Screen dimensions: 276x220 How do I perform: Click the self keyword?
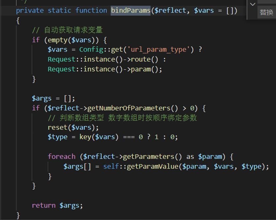pyautogui.click(x=111, y=166)
